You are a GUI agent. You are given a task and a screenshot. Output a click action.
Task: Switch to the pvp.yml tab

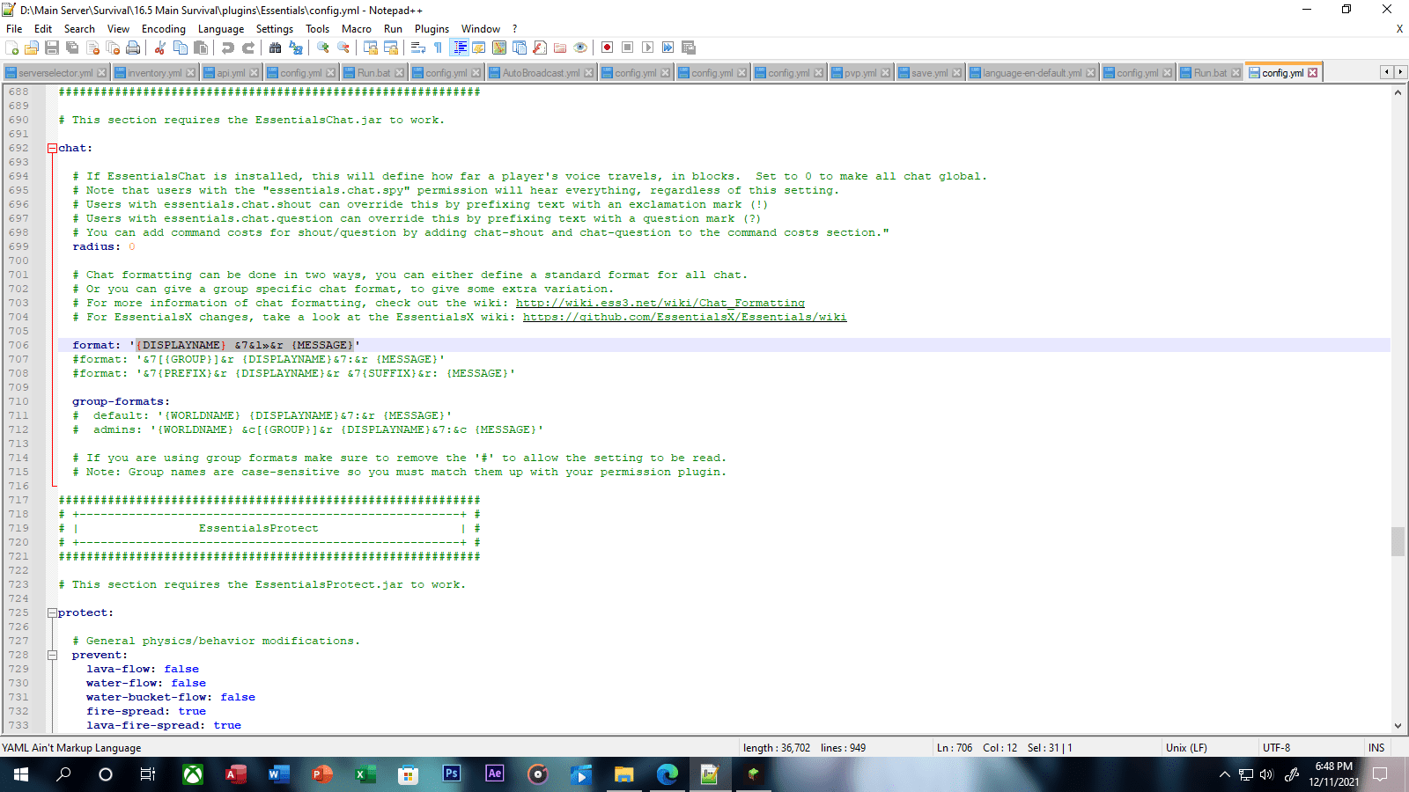(860, 73)
